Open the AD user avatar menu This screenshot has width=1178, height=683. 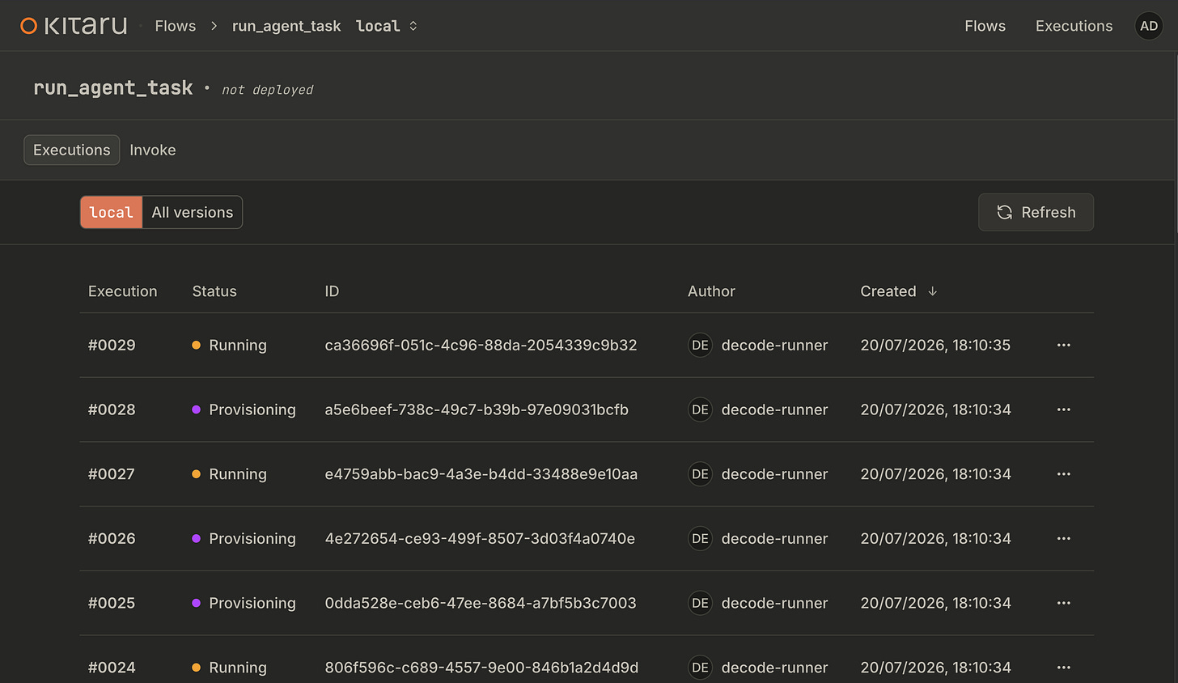pyautogui.click(x=1149, y=26)
